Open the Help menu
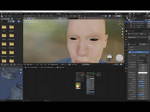Image resolution: width=150 pixels, height=112 pixels. (x=21, y=14)
